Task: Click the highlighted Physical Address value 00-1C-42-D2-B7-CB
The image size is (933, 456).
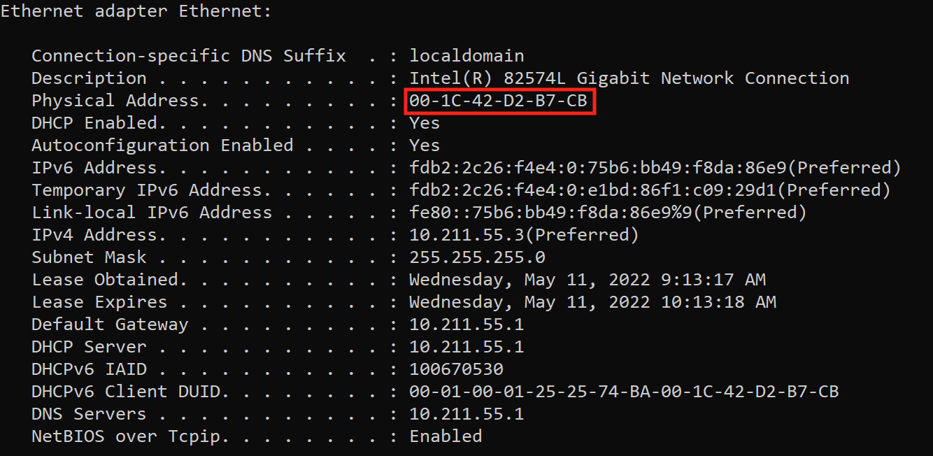Action: click(x=499, y=101)
